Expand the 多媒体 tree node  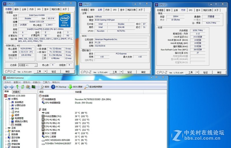pos(6,141)
